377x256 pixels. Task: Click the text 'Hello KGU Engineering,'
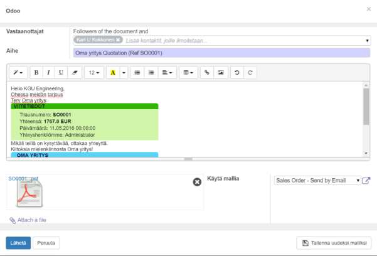tap(38, 88)
